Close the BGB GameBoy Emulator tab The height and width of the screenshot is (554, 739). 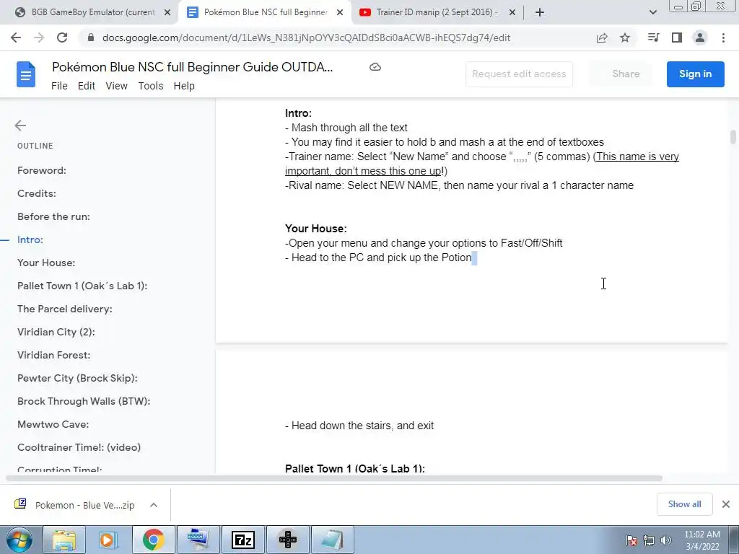(x=167, y=13)
